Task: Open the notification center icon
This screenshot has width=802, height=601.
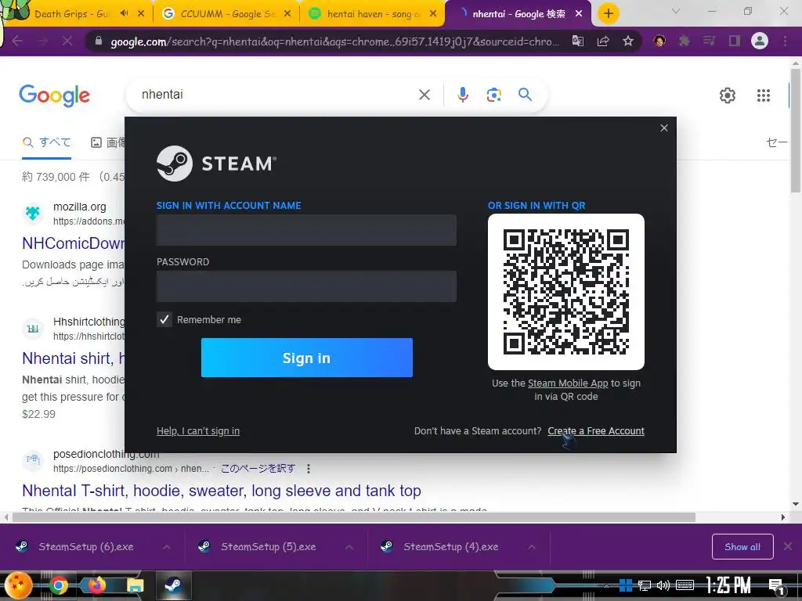Action: 776,585
